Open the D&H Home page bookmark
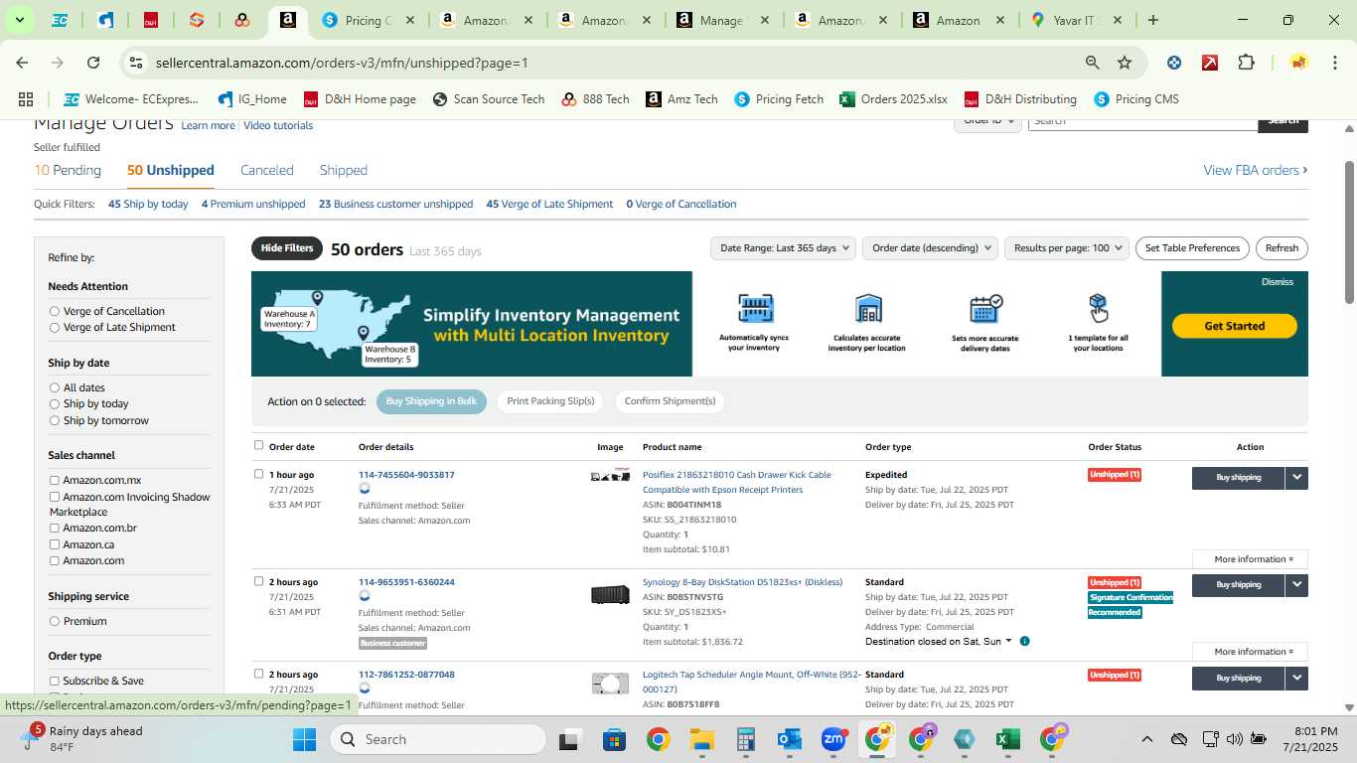1357x763 pixels. tap(360, 99)
